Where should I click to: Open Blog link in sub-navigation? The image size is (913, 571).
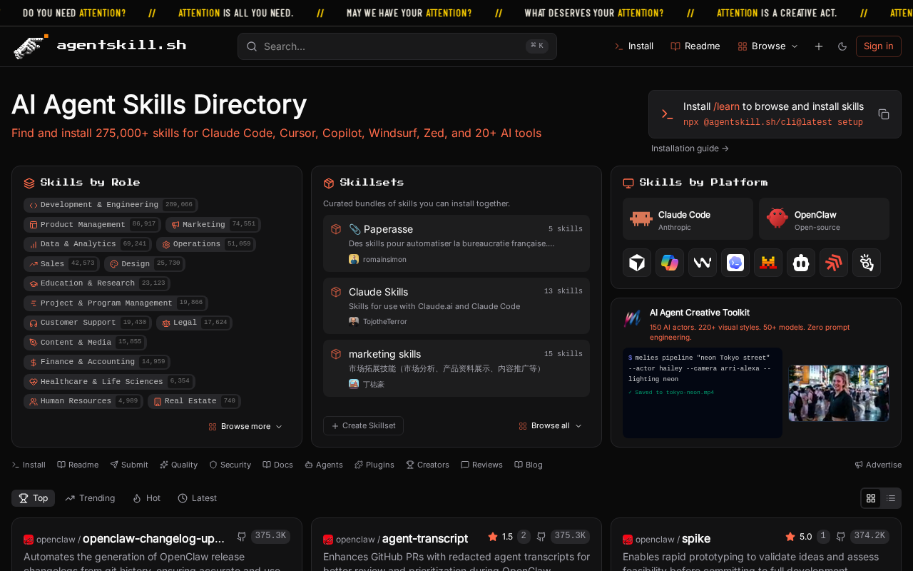(529, 465)
